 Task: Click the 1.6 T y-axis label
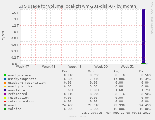[x=15, y=13]
